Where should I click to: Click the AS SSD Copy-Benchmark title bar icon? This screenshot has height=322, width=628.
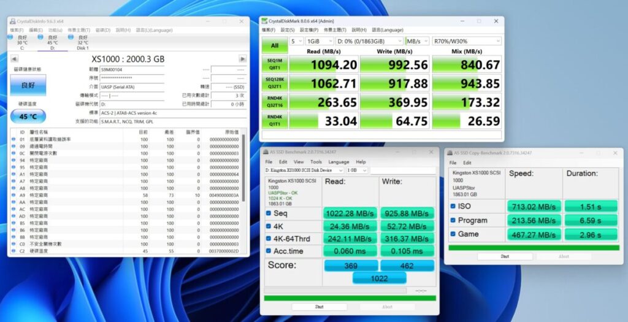click(450, 153)
